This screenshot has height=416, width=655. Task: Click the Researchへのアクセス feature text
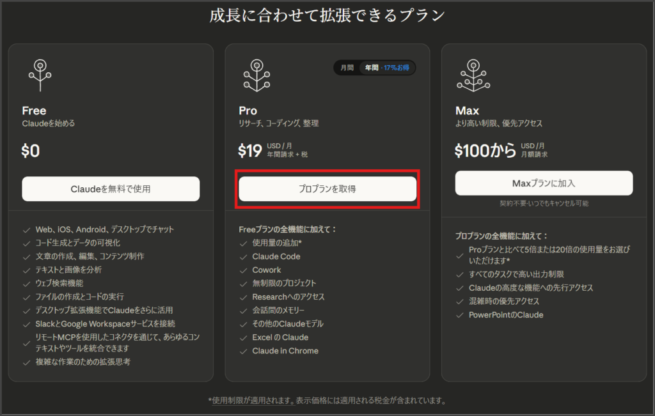[288, 297]
